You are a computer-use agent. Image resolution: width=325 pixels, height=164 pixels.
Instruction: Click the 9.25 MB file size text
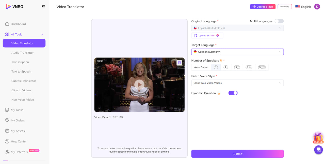(x=118, y=117)
